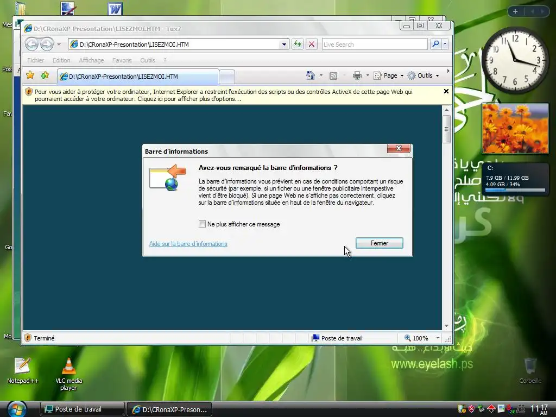Image resolution: width=556 pixels, height=417 pixels.
Task: Open the Outils menu in menu bar
Action: pyautogui.click(x=147, y=60)
